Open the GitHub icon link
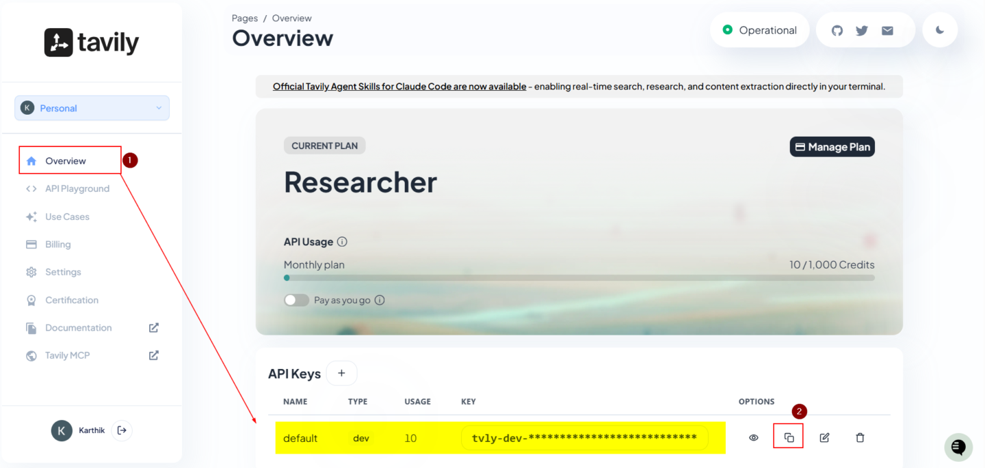Screen dimensions: 985x468 point(837,31)
